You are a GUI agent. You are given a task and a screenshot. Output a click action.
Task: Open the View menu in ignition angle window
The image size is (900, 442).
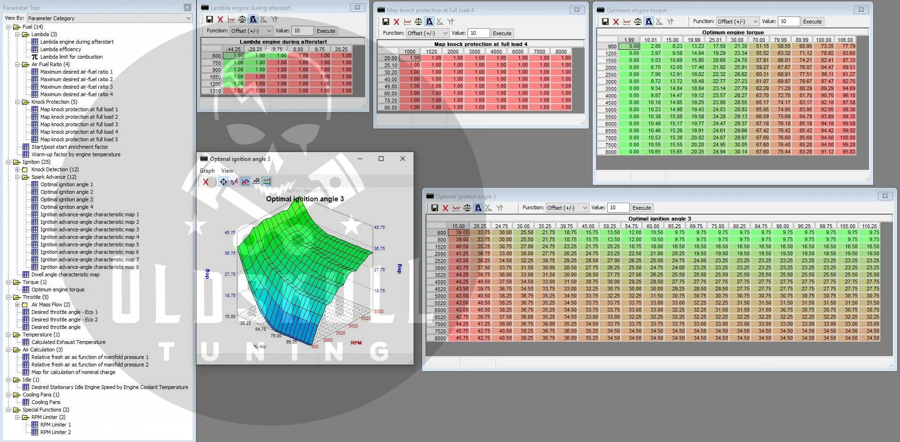click(227, 171)
